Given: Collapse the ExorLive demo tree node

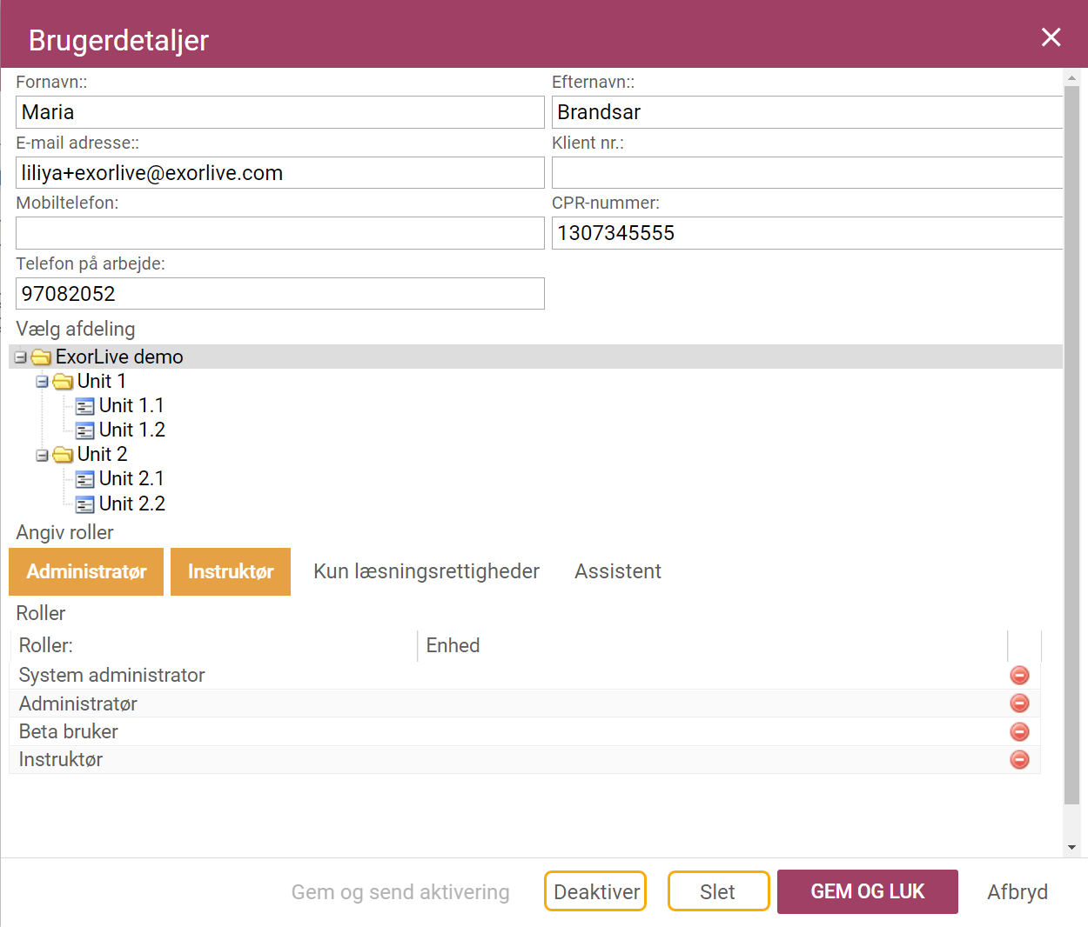Looking at the screenshot, I should pyautogui.click(x=20, y=357).
